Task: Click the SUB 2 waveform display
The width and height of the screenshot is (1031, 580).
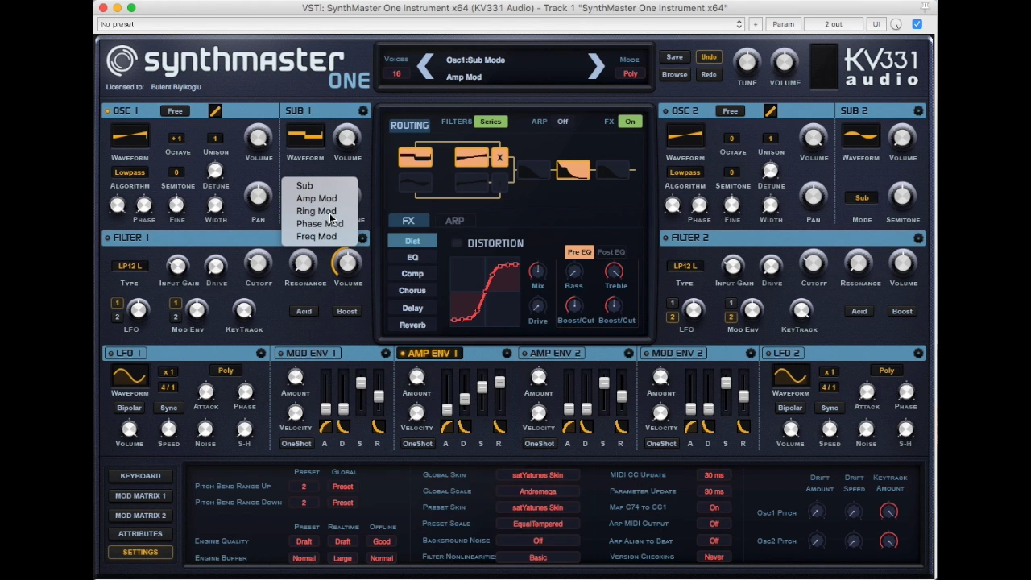Action: (860, 136)
